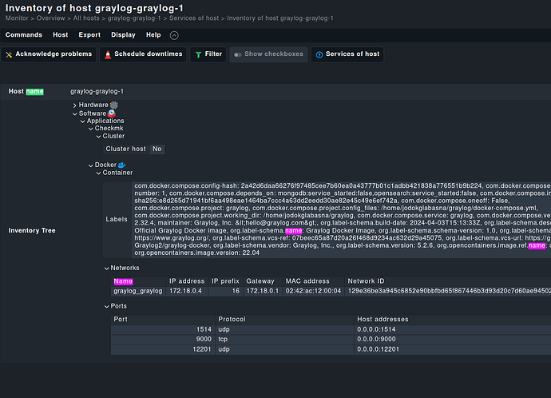Click the Software icon in inventory tree
Image resolution: width=551 pixels, height=398 pixels.
[113, 113]
